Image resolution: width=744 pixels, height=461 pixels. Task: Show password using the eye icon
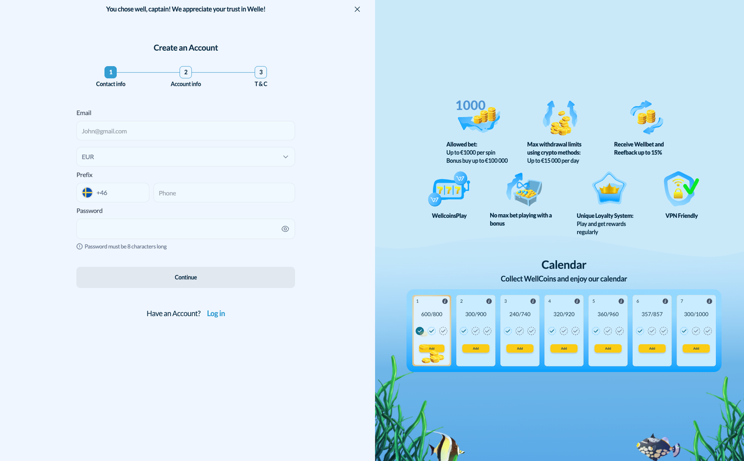point(285,229)
